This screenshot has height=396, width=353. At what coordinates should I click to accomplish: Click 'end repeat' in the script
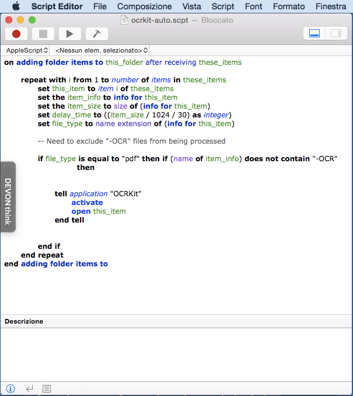click(42, 255)
